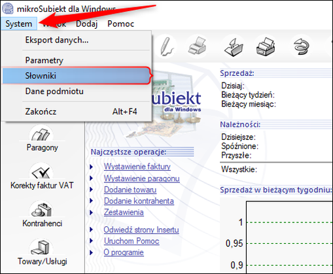Select Parametry menu entry
Viewport: 333px width, 274px height.
76,60
